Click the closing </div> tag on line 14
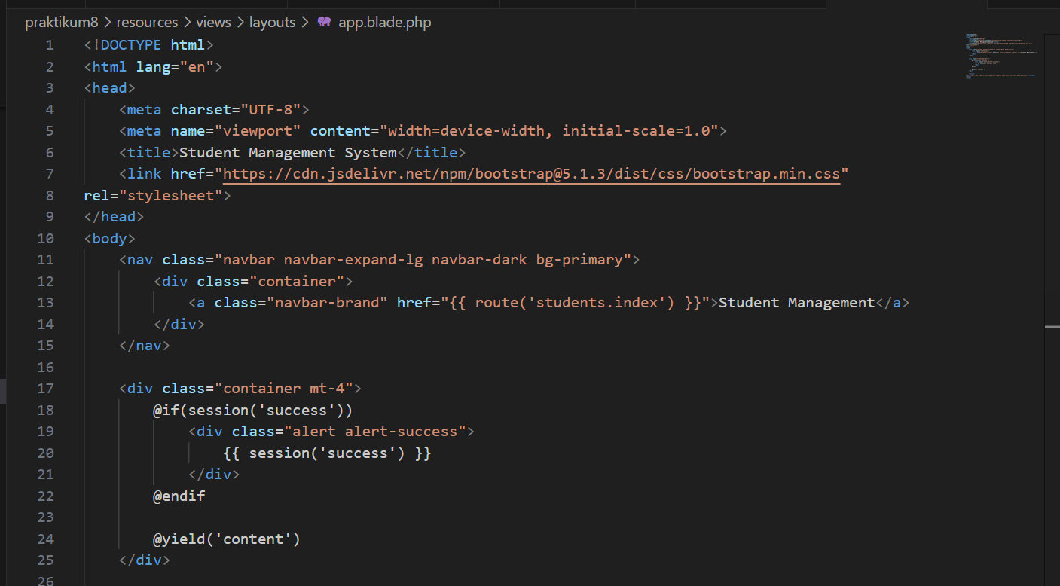This screenshot has width=1060, height=586. [179, 324]
